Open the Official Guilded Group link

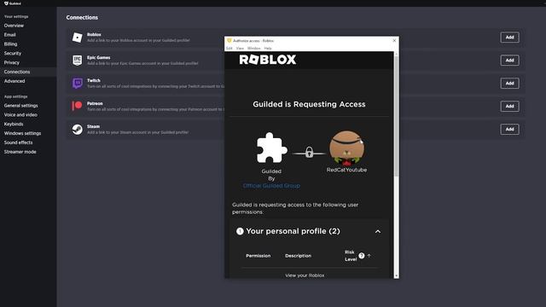click(x=271, y=186)
